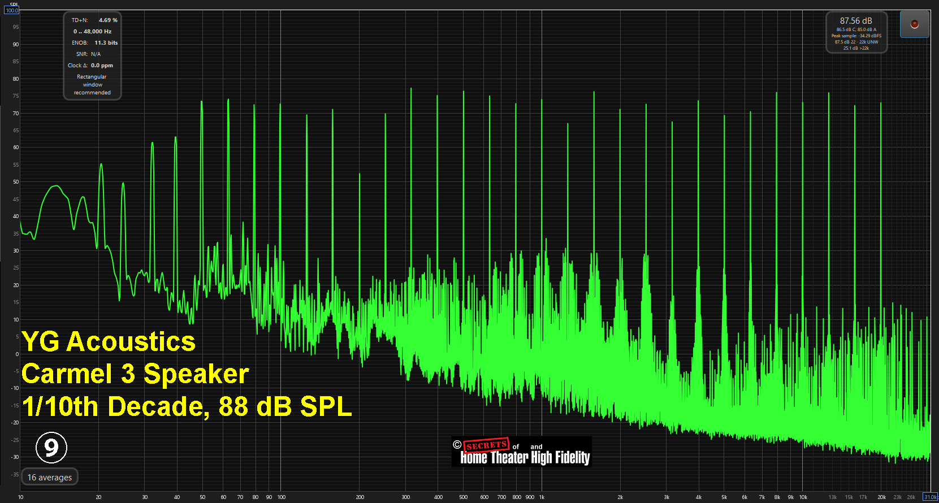
Task: Open the 16 averages button
Action: (50, 478)
